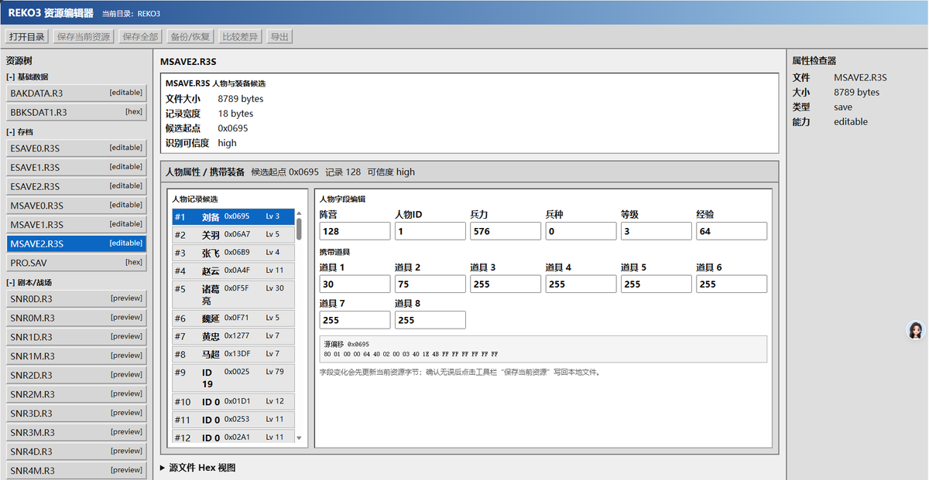
Task: Click the 道具 3 input field
Action: coord(506,284)
